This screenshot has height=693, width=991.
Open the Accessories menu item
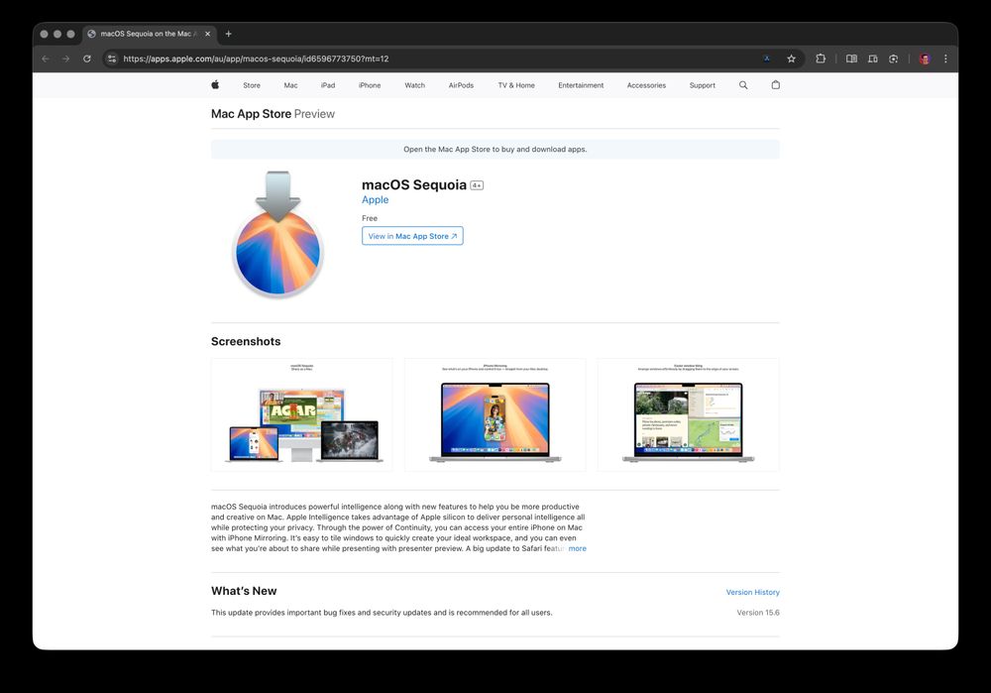646,85
